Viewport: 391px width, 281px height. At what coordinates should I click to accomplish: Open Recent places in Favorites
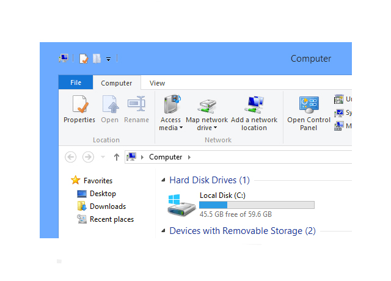click(x=112, y=219)
